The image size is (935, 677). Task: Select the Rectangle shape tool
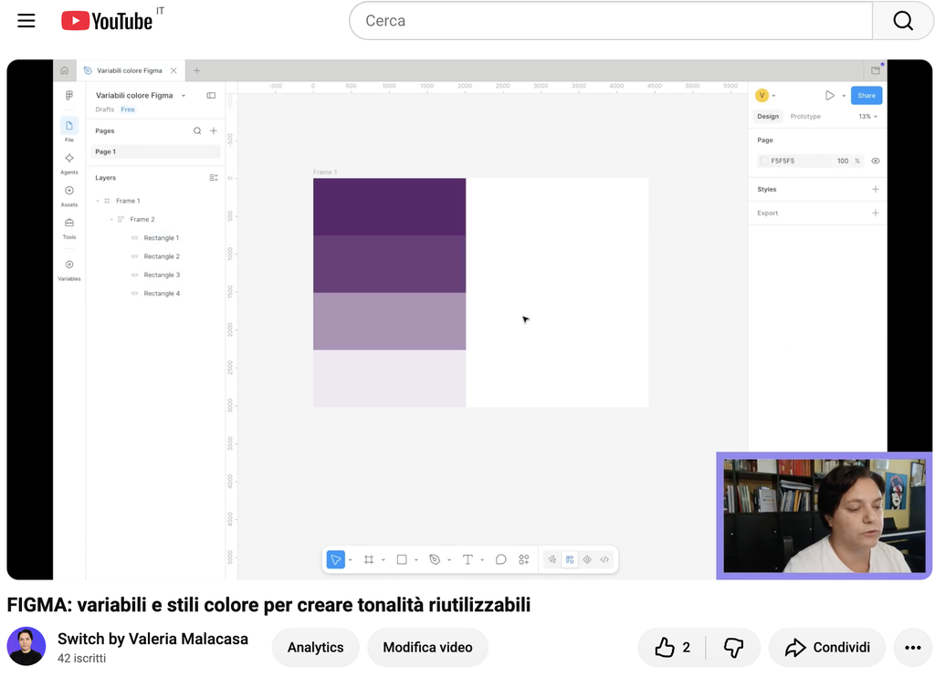(402, 559)
